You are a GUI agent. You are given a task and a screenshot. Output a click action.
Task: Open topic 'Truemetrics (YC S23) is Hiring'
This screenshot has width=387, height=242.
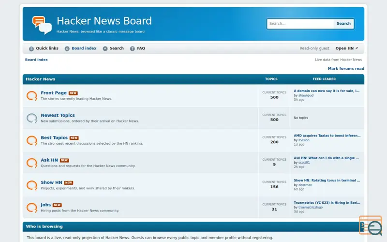click(327, 203)
